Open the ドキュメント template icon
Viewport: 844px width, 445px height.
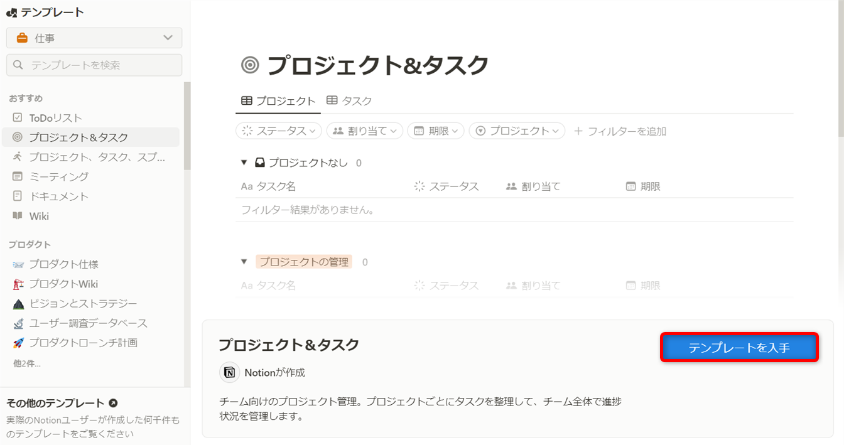click(x=18, y=196)
